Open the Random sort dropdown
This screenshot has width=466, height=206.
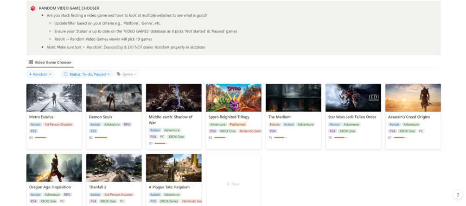pyautogui.click(x=40, y=74)
